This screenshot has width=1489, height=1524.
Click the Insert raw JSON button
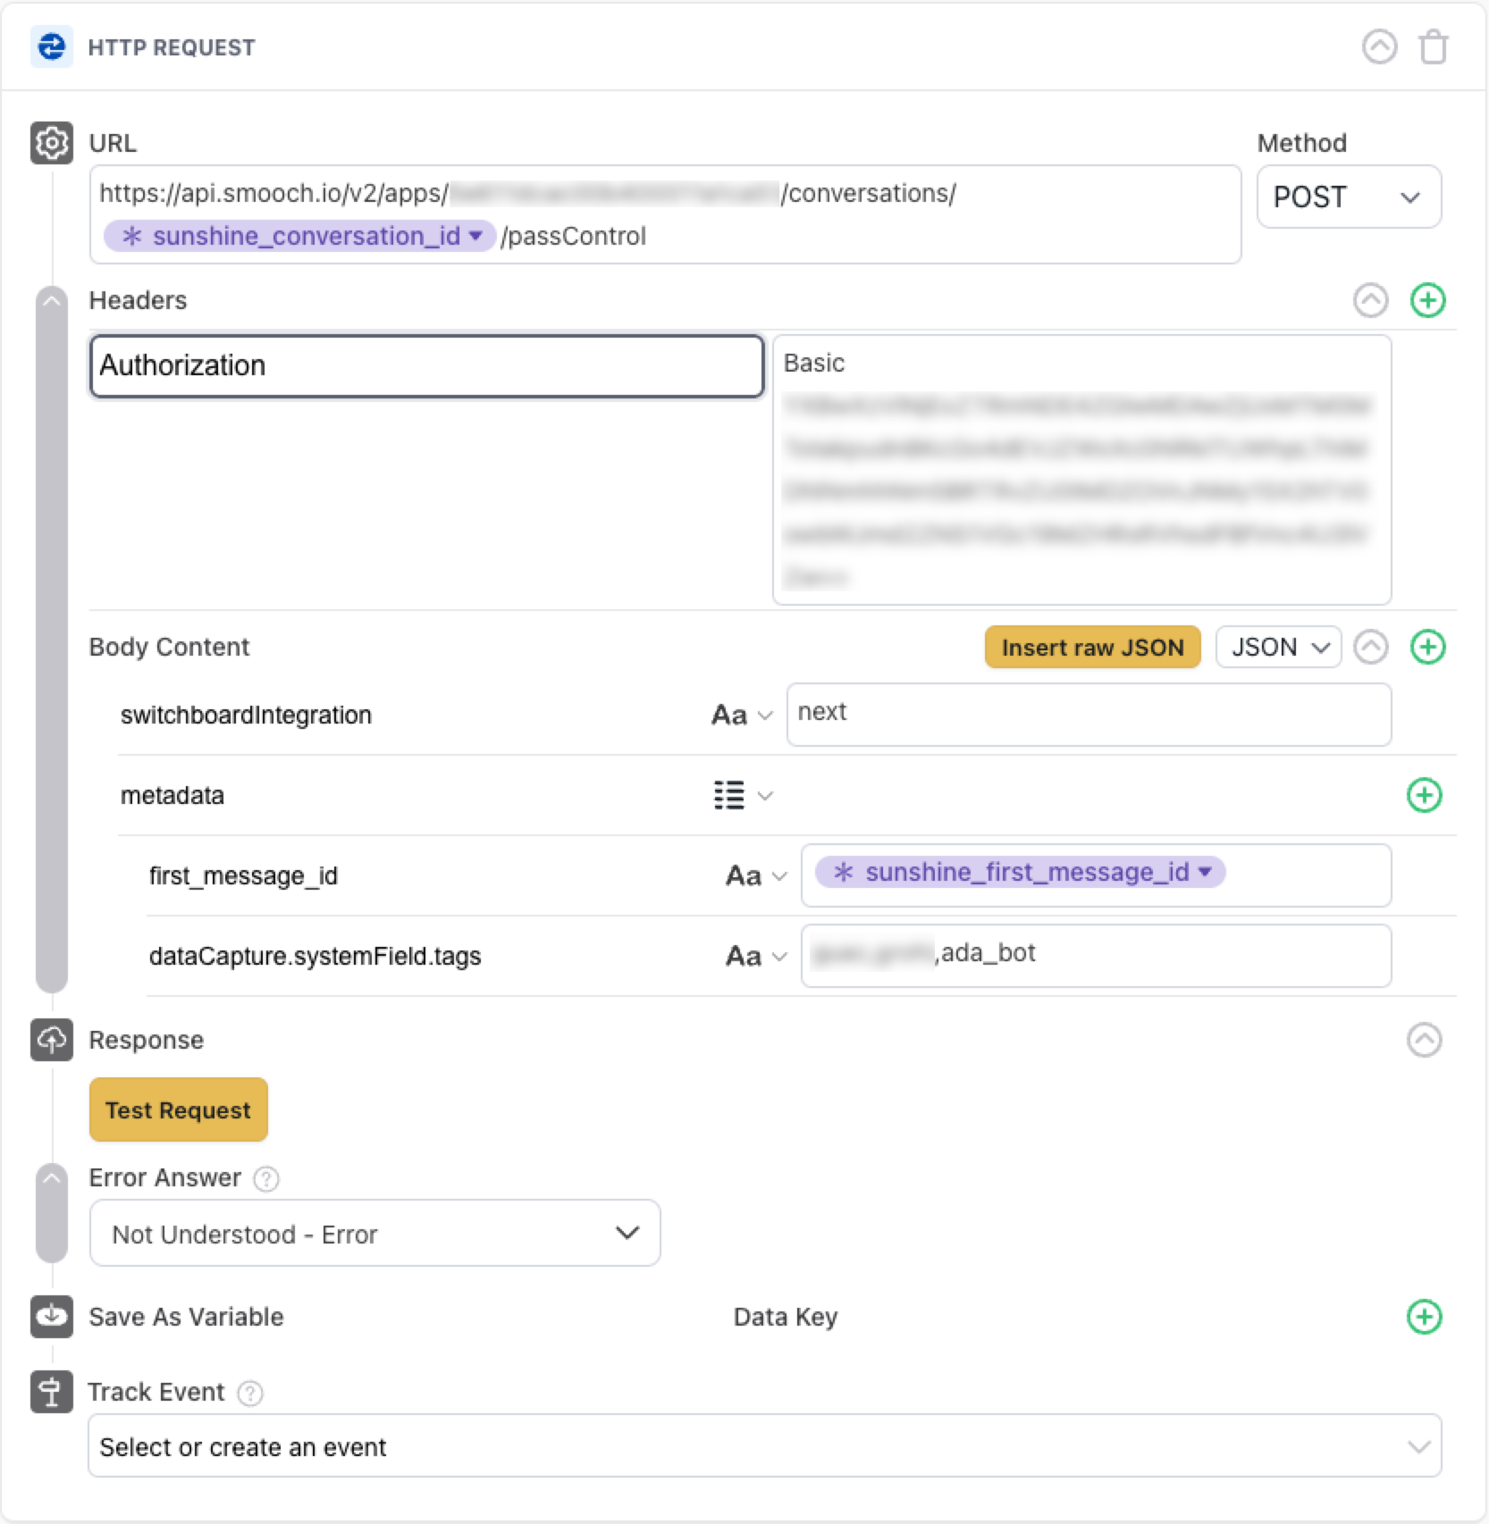(x=1092, y=647)
